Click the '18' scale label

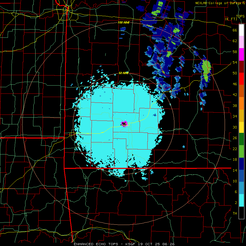[x=235, y=160]
